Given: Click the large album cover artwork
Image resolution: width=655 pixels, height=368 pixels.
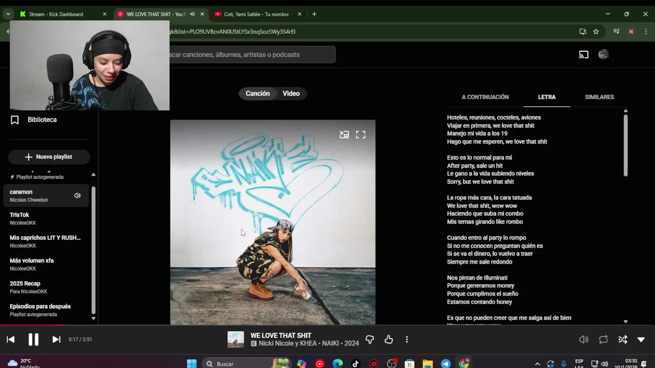Looking at the screenshot, I should coord(273,222).
